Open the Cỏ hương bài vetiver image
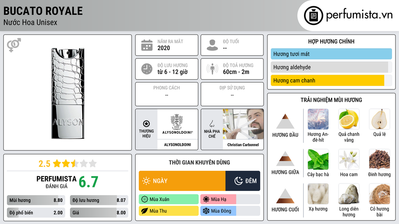The image size is (399, 224). [x=380, y=194]
